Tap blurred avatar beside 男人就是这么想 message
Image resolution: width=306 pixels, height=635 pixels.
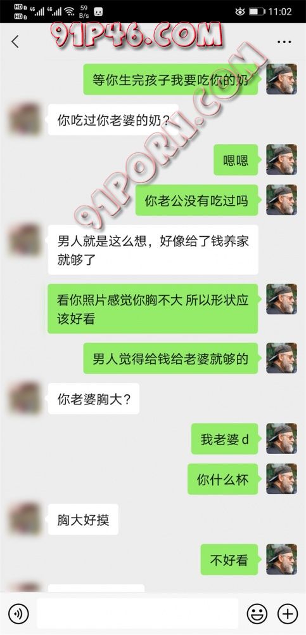pos(24,240)
